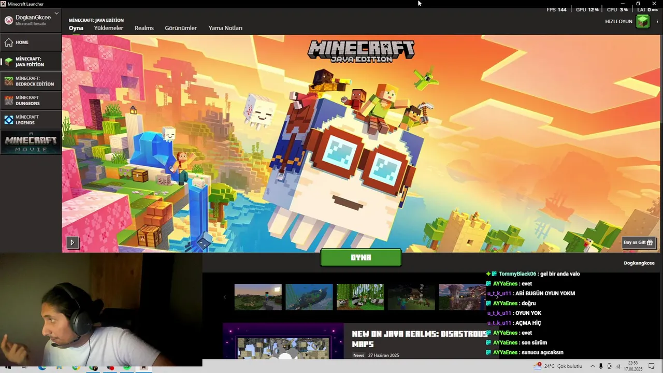Screen dimensions: 663x373
Task: Click the DogkanGkcee account avatar icon
Action: click(9, 20)
